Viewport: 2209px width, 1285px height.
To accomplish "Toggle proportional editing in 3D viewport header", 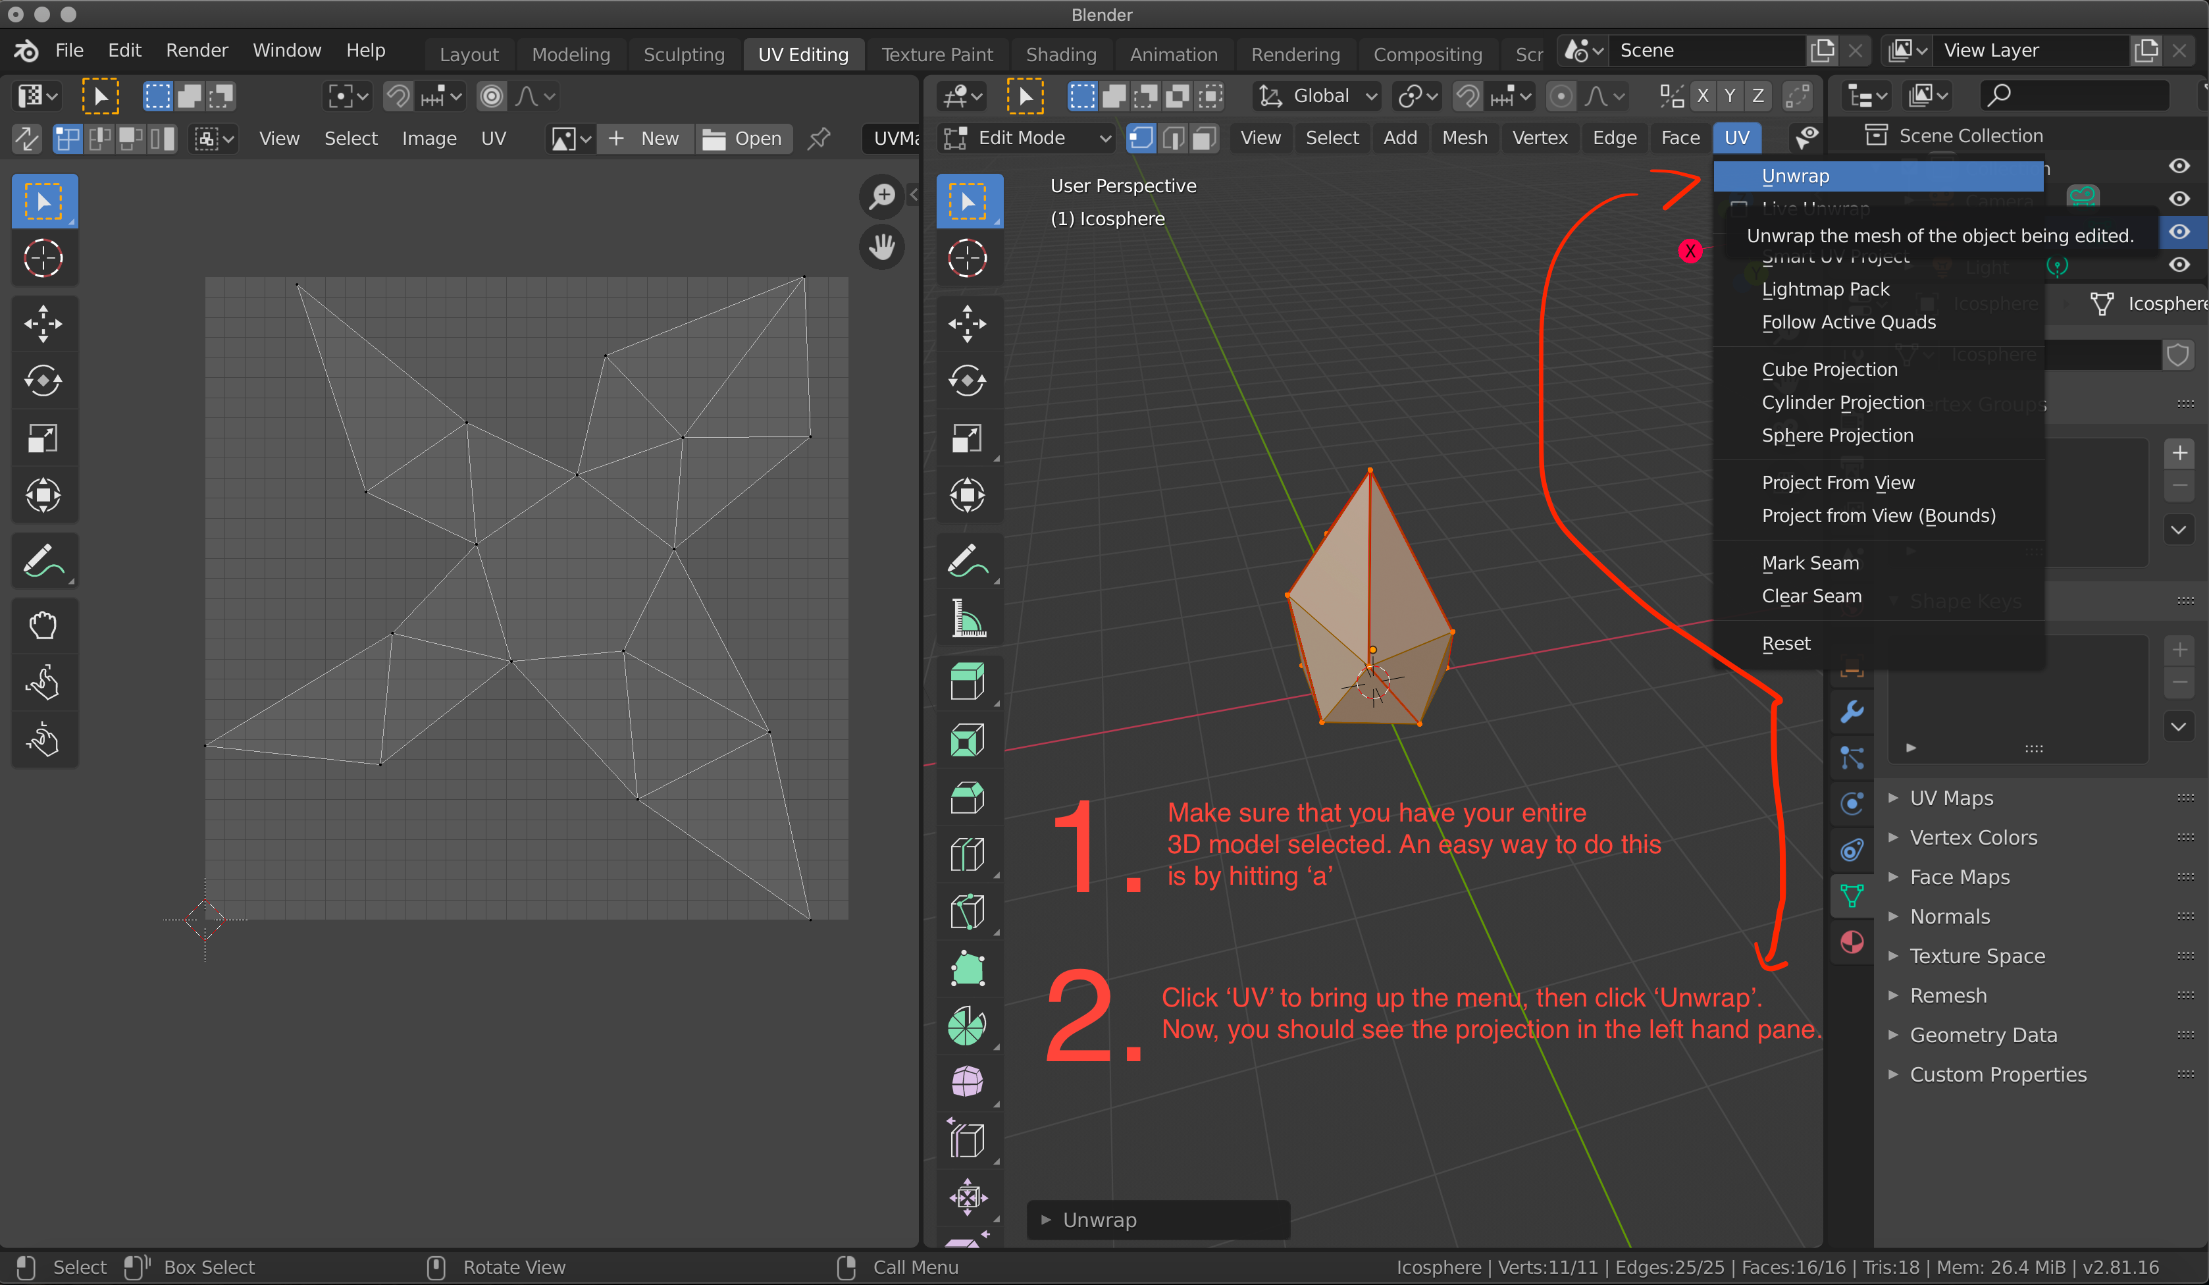I will pos(1561,96).
